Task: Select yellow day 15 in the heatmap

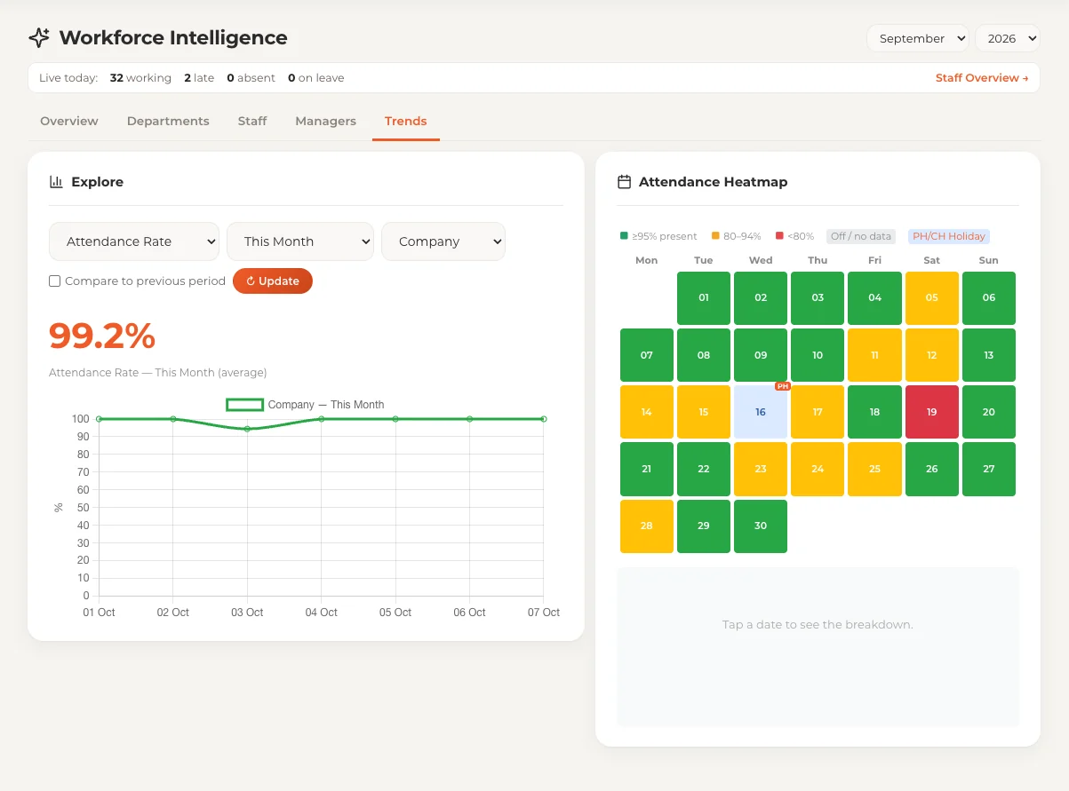Action: tap(704, 412)
